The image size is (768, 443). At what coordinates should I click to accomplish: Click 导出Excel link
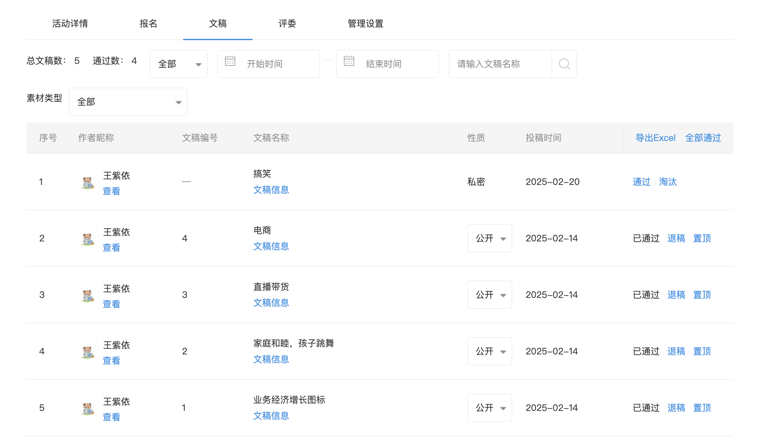tap(656, 138)
